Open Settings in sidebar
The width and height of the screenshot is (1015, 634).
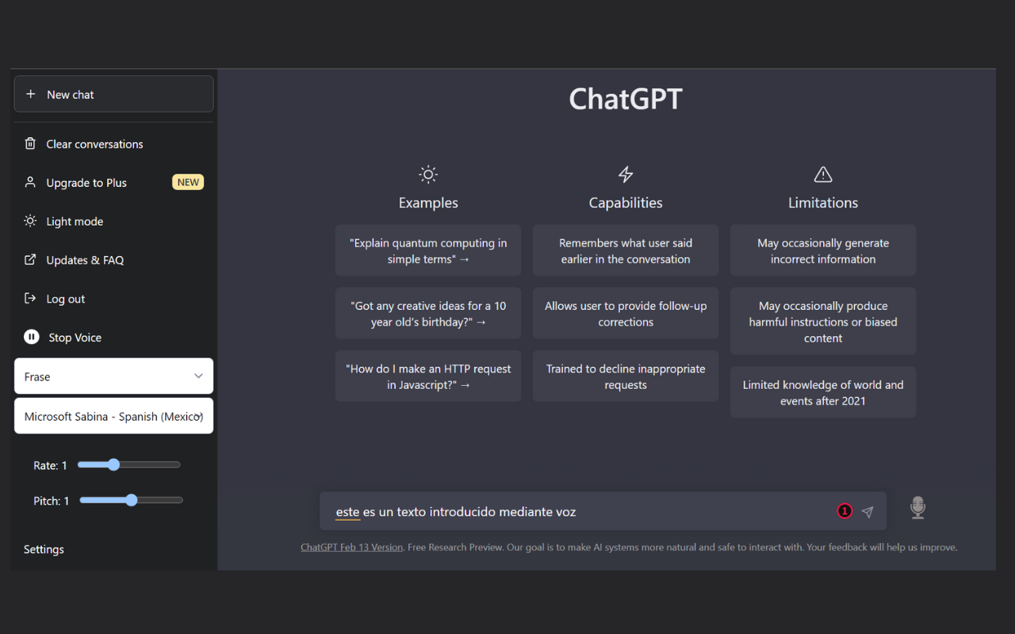click(x=44, y=549)
